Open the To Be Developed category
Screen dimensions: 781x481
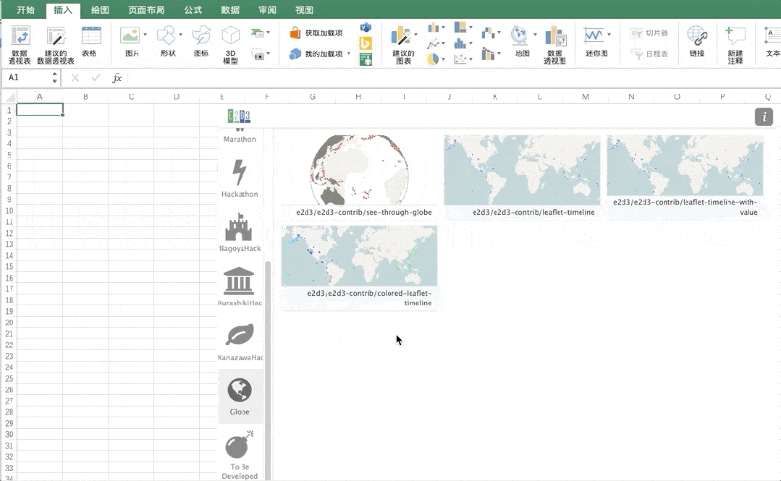click(x=240, y=455)
